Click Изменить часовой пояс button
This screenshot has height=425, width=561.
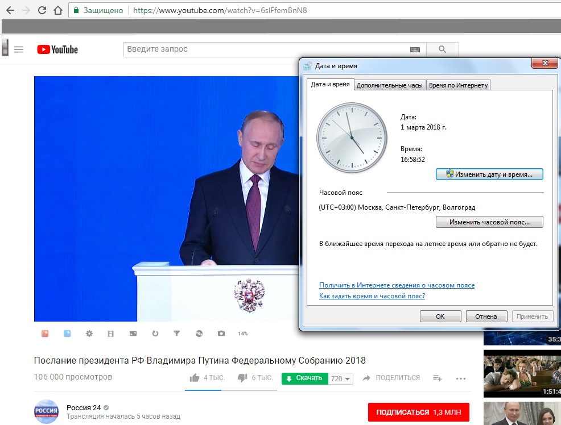(x=489, y=222)
